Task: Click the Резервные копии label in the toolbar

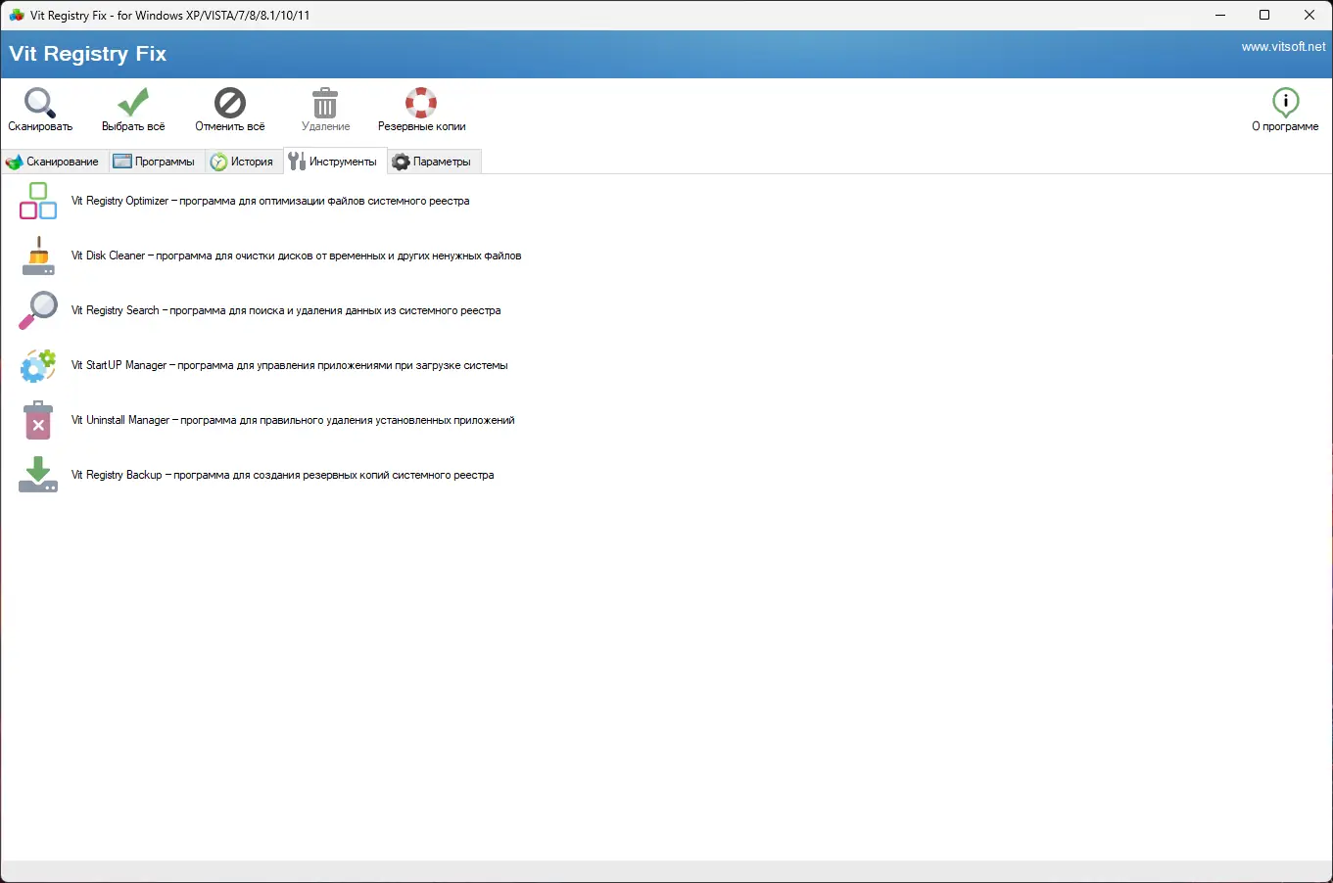Action: tap(422, 126)
